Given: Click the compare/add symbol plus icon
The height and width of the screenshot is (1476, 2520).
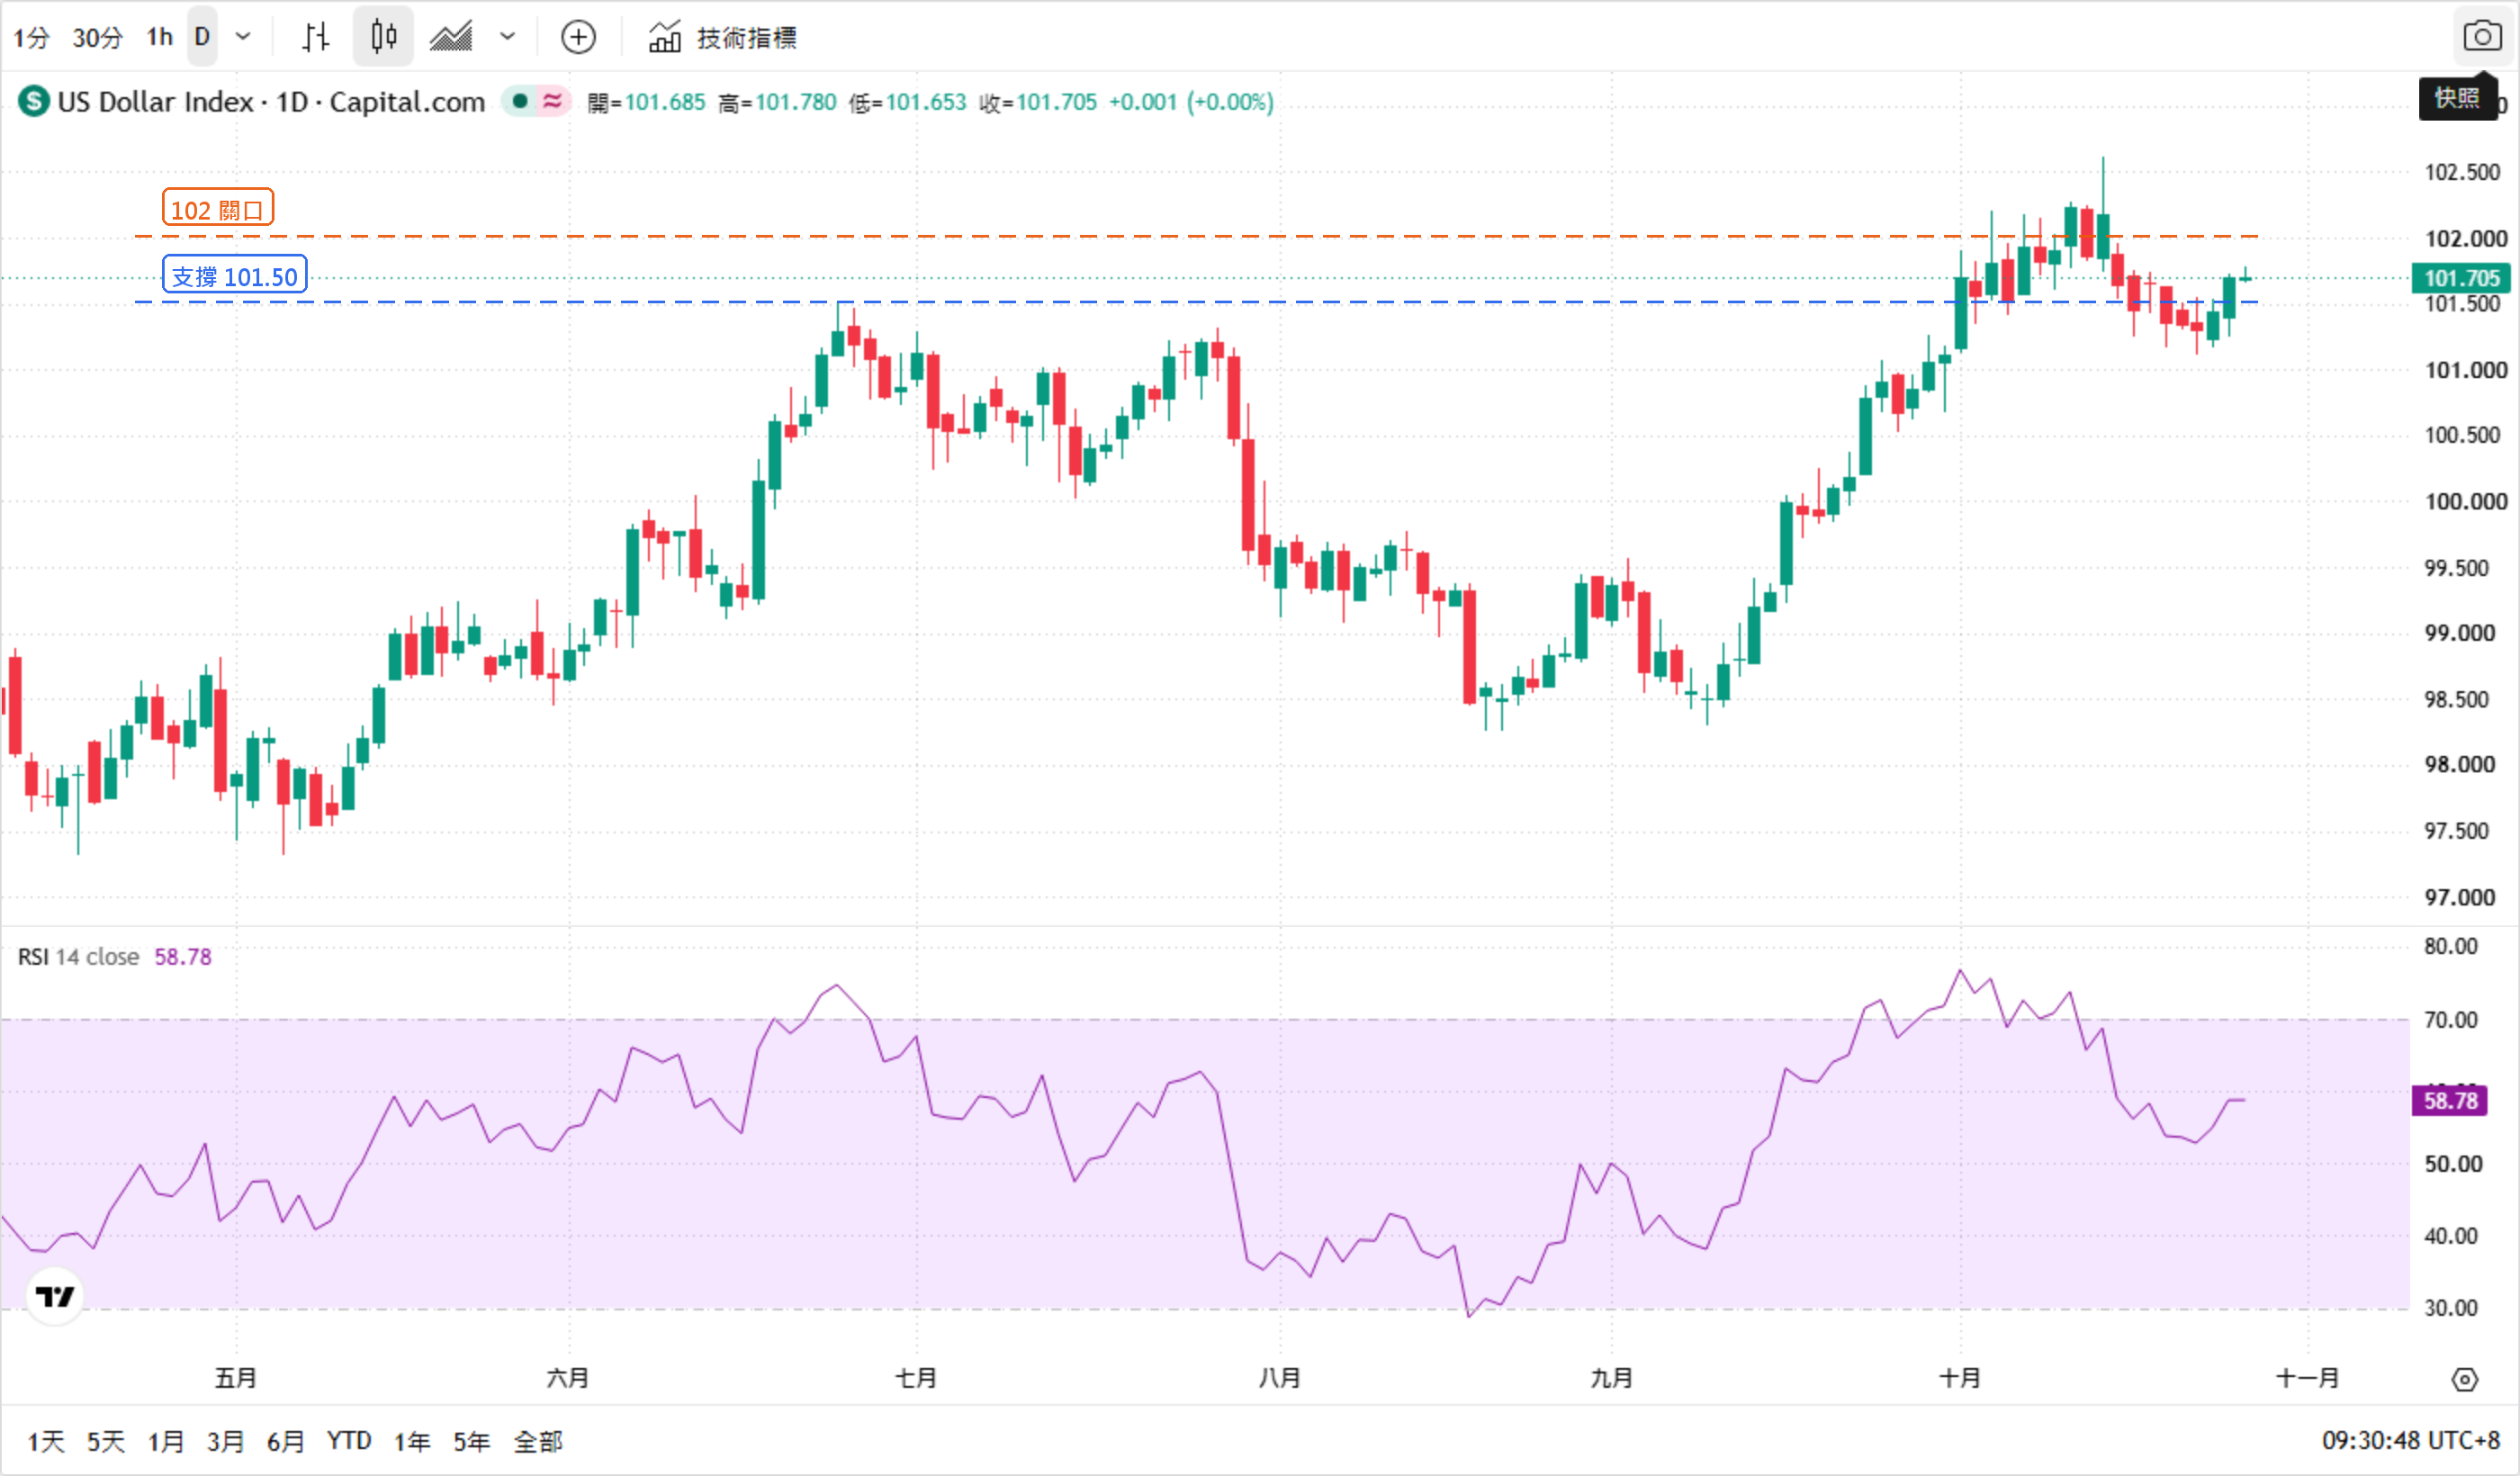Looking at the screenshot, I should [578, 38].
